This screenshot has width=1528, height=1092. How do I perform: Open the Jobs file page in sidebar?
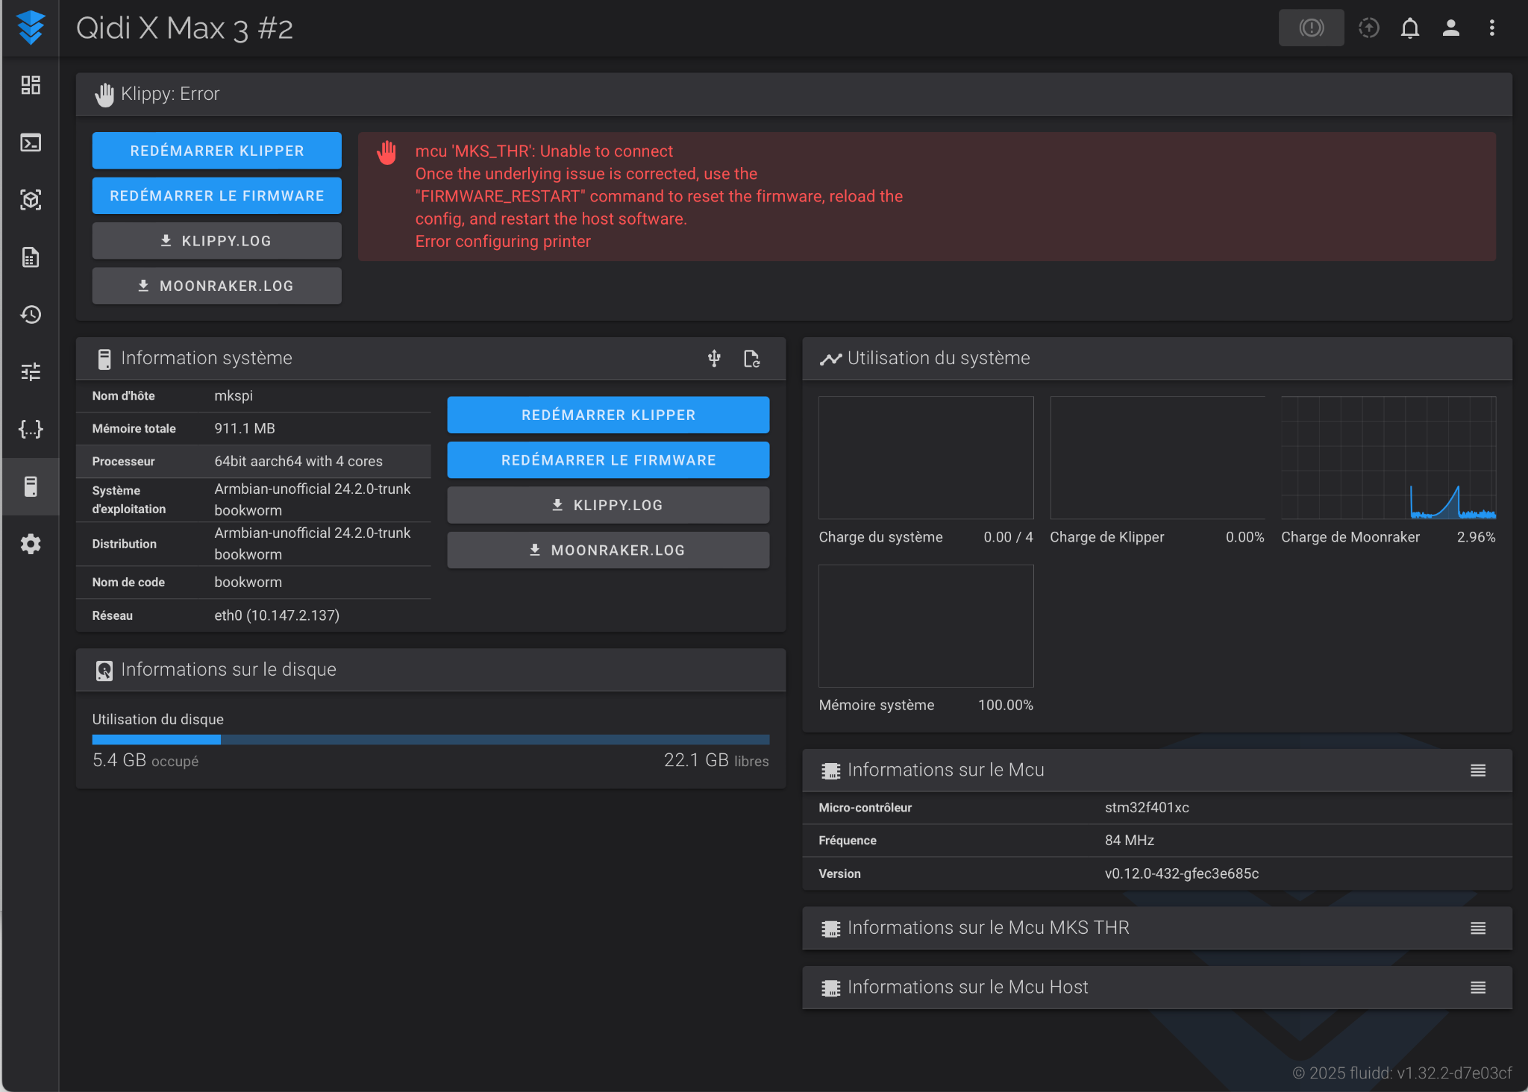point(31,257)
